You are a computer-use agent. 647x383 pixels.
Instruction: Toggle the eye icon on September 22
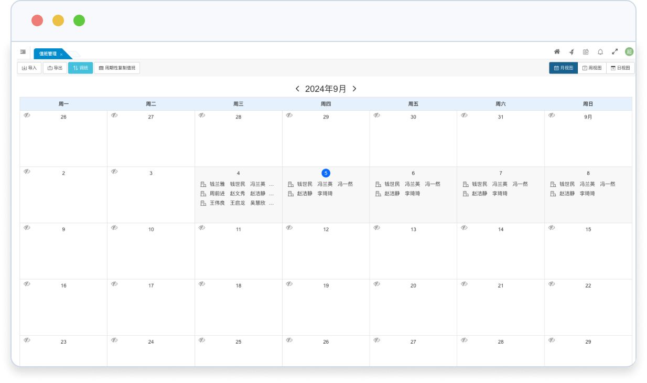pos(552,284)
